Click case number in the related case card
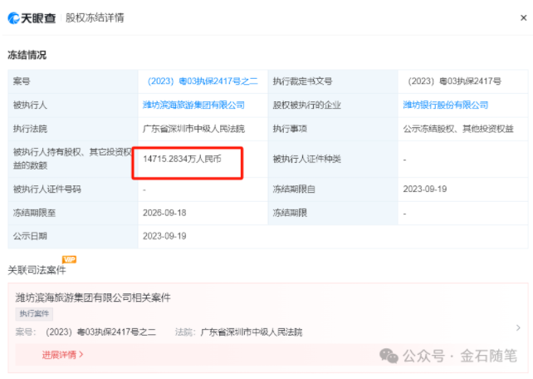Viewport: 533px width, 379px height. (x=101, y=332)
